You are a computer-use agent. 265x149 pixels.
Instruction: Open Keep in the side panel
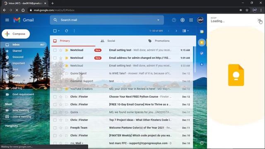202,43
